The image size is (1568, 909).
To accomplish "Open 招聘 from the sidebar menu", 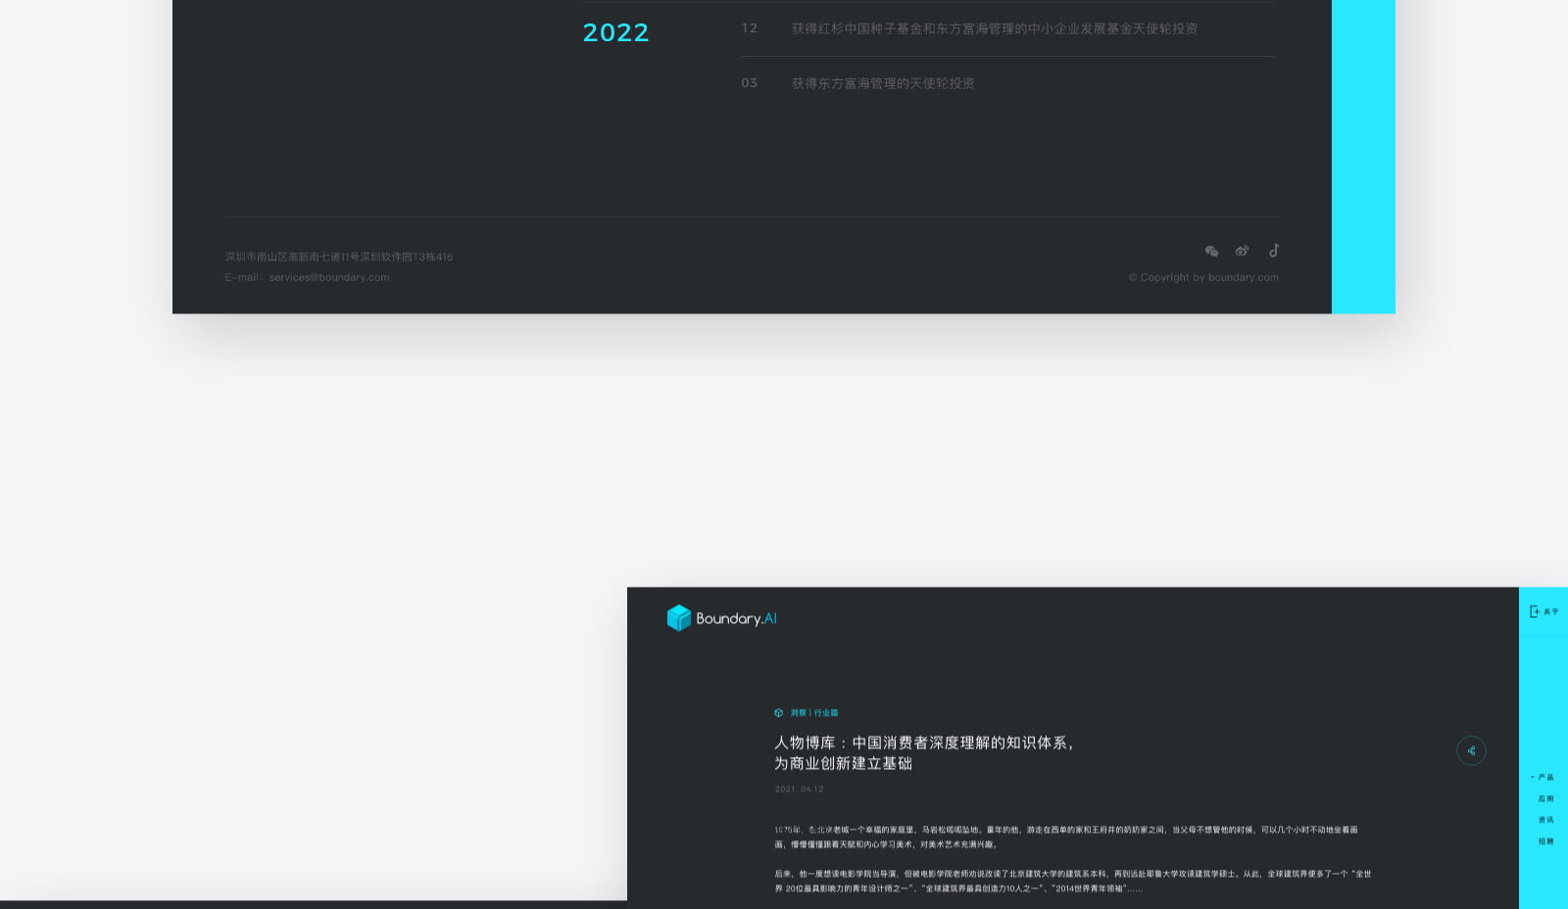I will point(1545,841).
